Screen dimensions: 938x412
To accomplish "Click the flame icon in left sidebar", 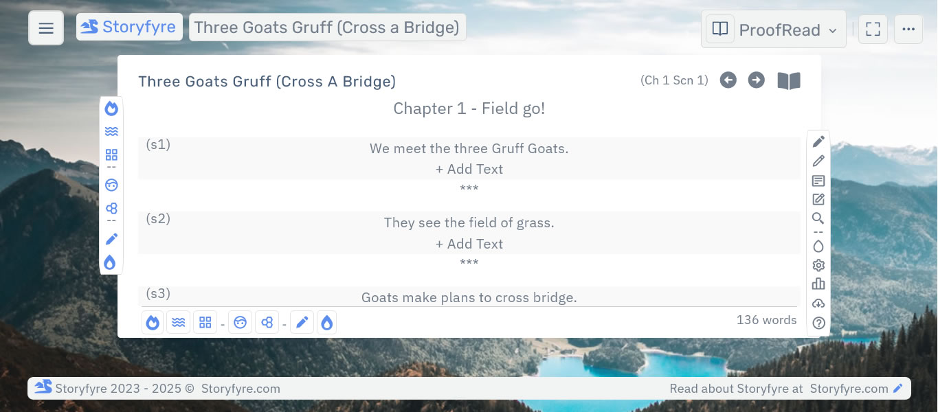I will tap(111, 108).
